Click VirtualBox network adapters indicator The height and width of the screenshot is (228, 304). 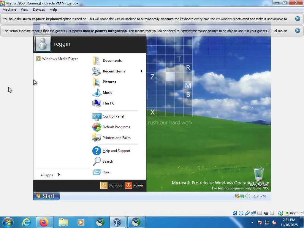(x=254, y=213)
